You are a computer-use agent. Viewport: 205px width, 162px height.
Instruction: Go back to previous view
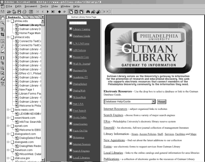click(x=59, y=12)
